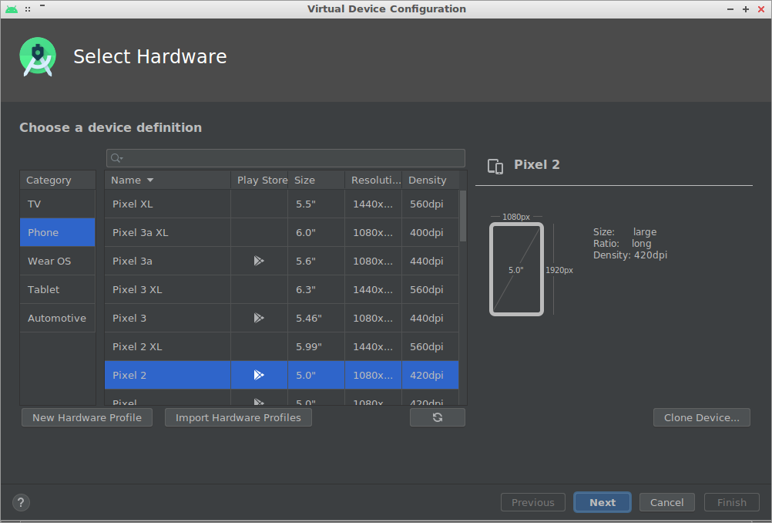Click the Select Hardware heading
772x523 pixels.
(x=150, y=56)
